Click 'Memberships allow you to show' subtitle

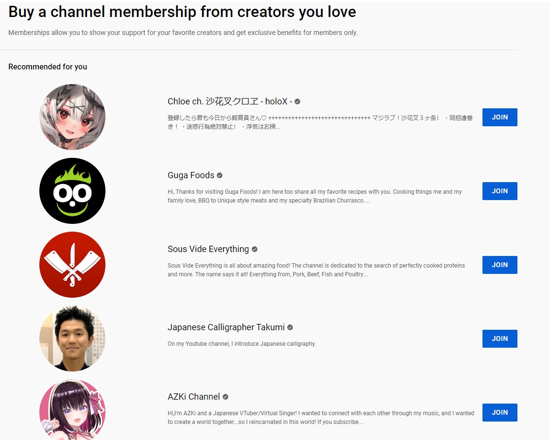pyautogui.click(x=183, y=33)
